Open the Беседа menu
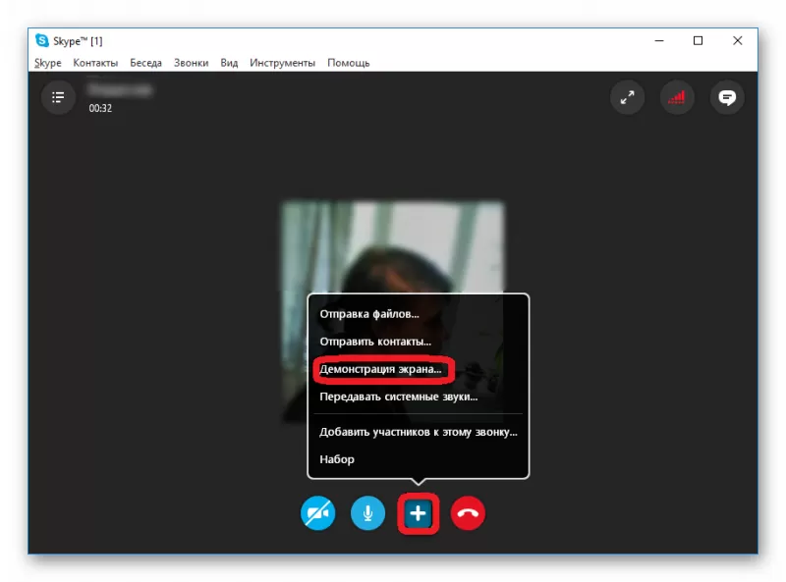786x582 pixels. coord(145,63)
